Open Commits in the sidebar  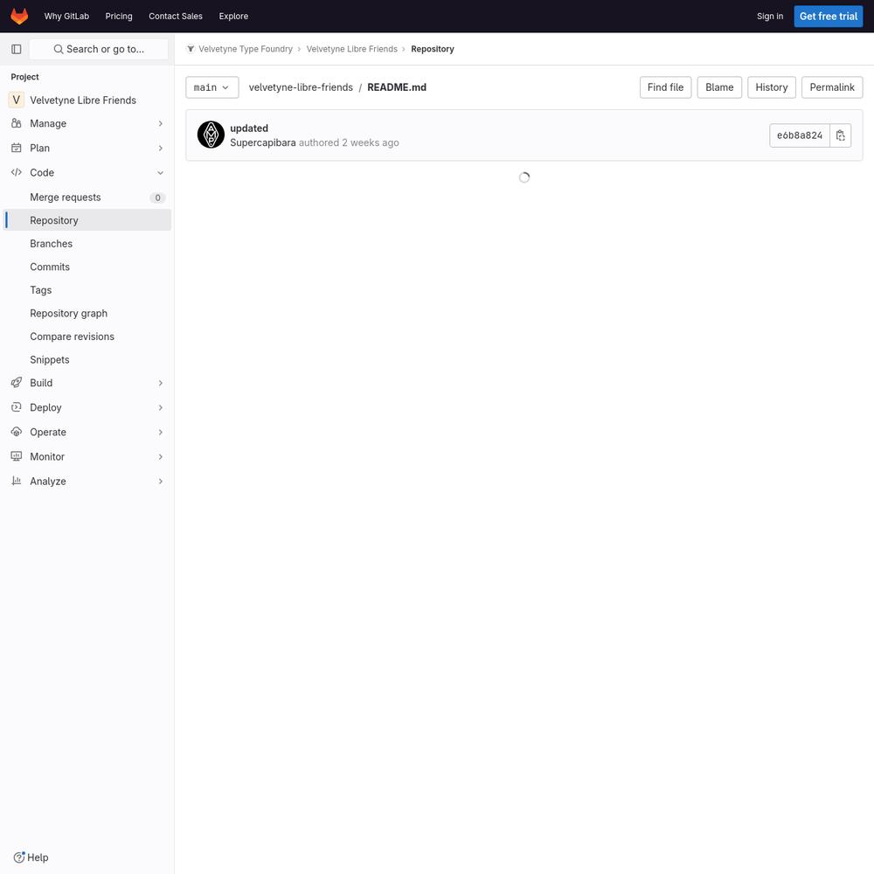(x=87, y=267)
